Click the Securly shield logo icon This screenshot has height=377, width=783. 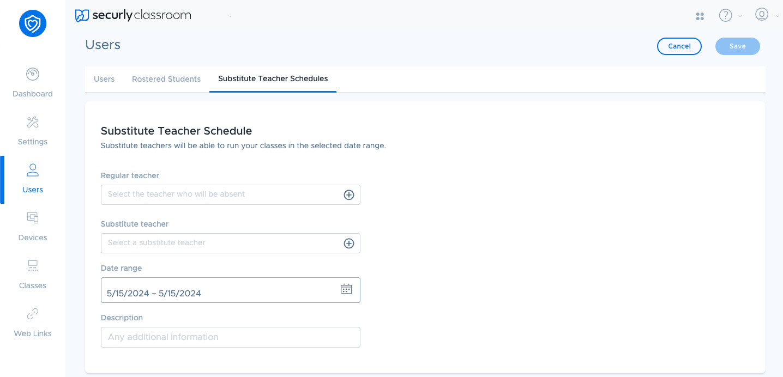pos(33,24)
